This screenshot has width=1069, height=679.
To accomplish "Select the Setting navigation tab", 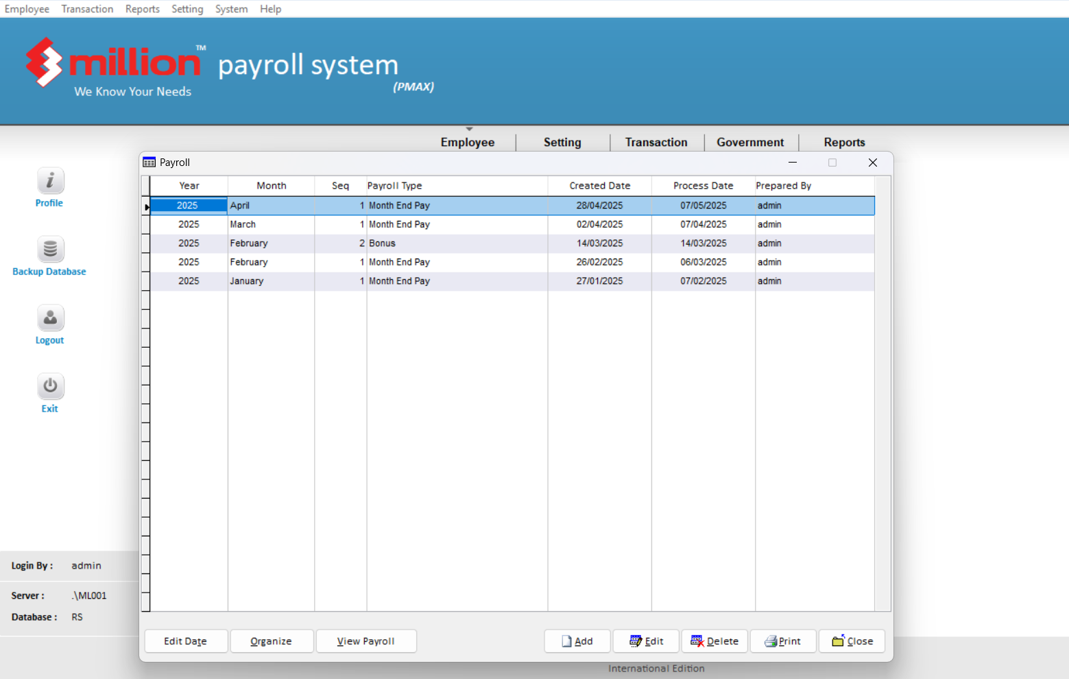I will click(562, 142).
